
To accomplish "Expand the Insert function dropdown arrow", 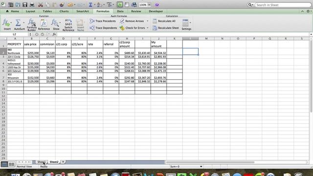I will click(11, 23).
